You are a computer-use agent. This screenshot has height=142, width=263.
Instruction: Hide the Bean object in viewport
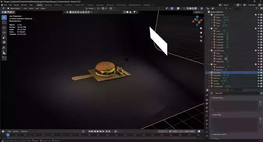(x=258, y=18)
